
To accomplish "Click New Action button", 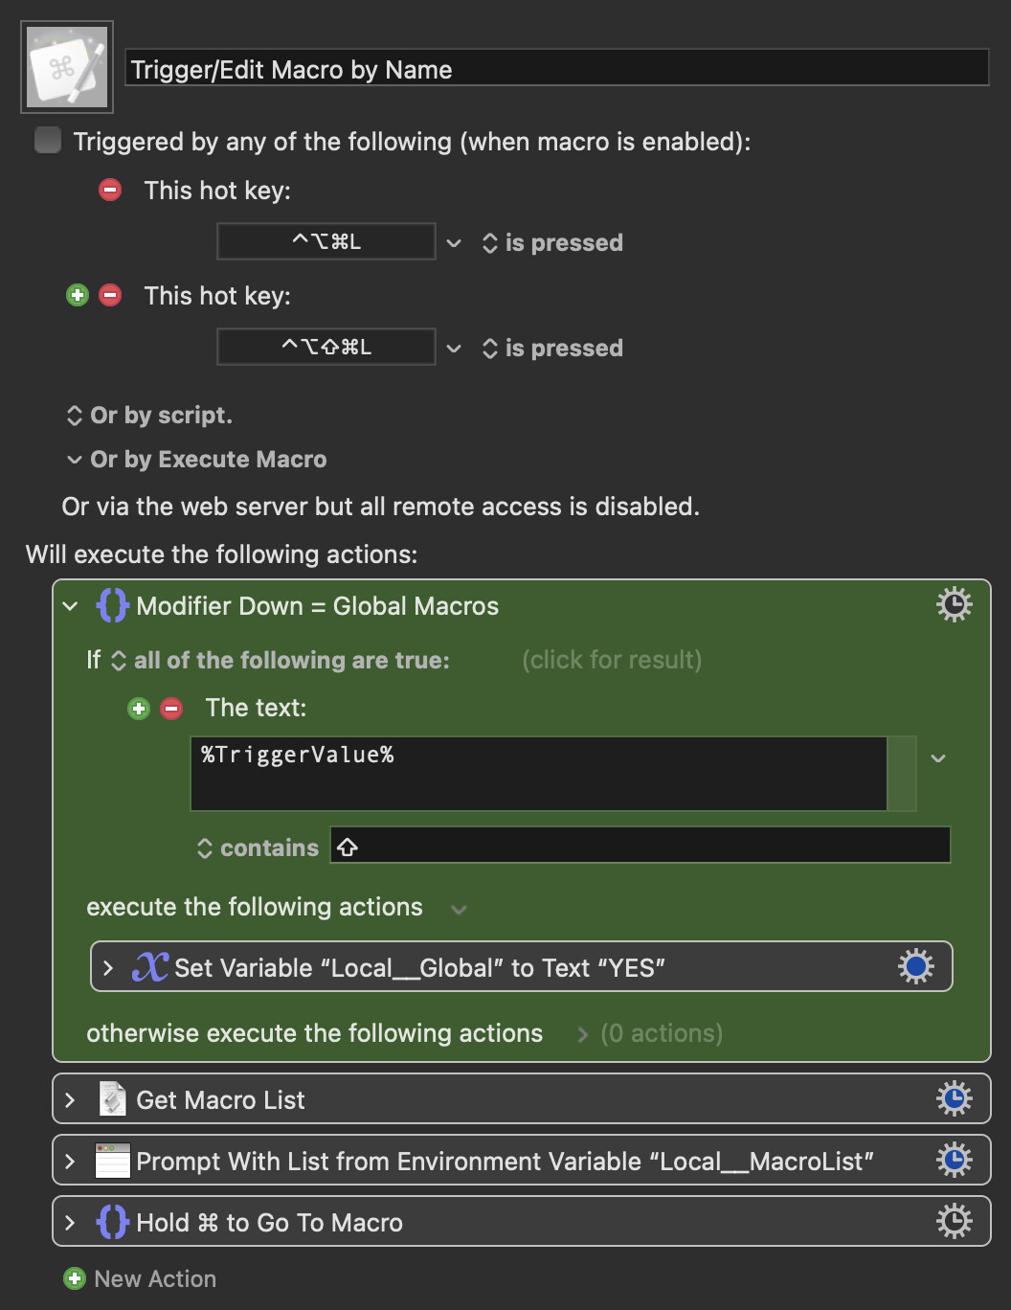I will (140, 1278).
